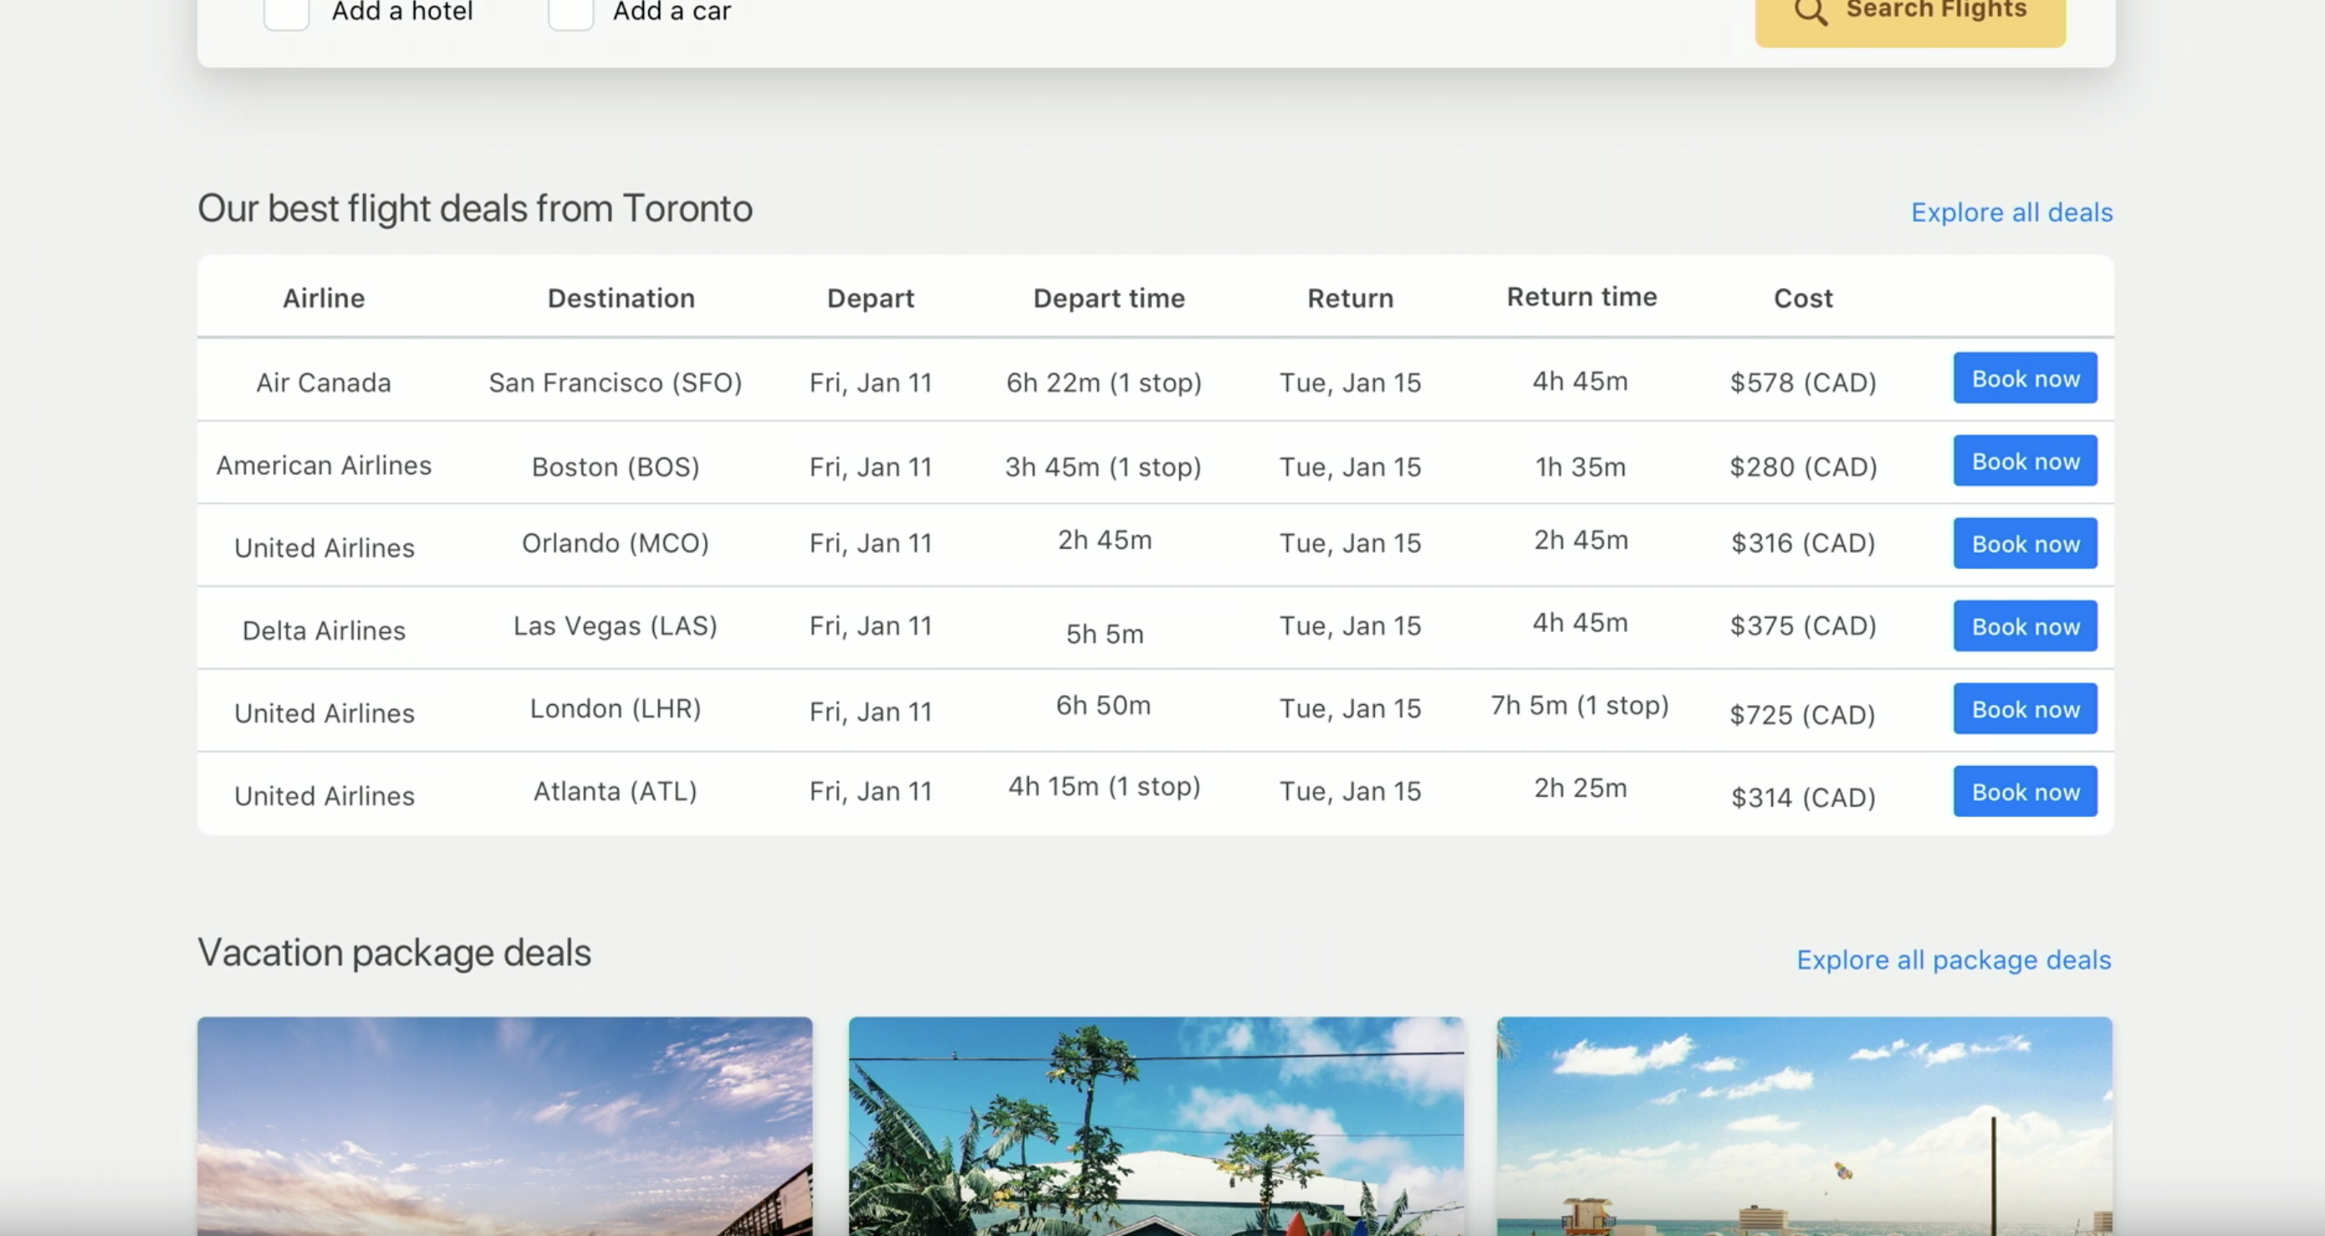Select the San Francisco (SFO) destination cell

pos(615,382)
